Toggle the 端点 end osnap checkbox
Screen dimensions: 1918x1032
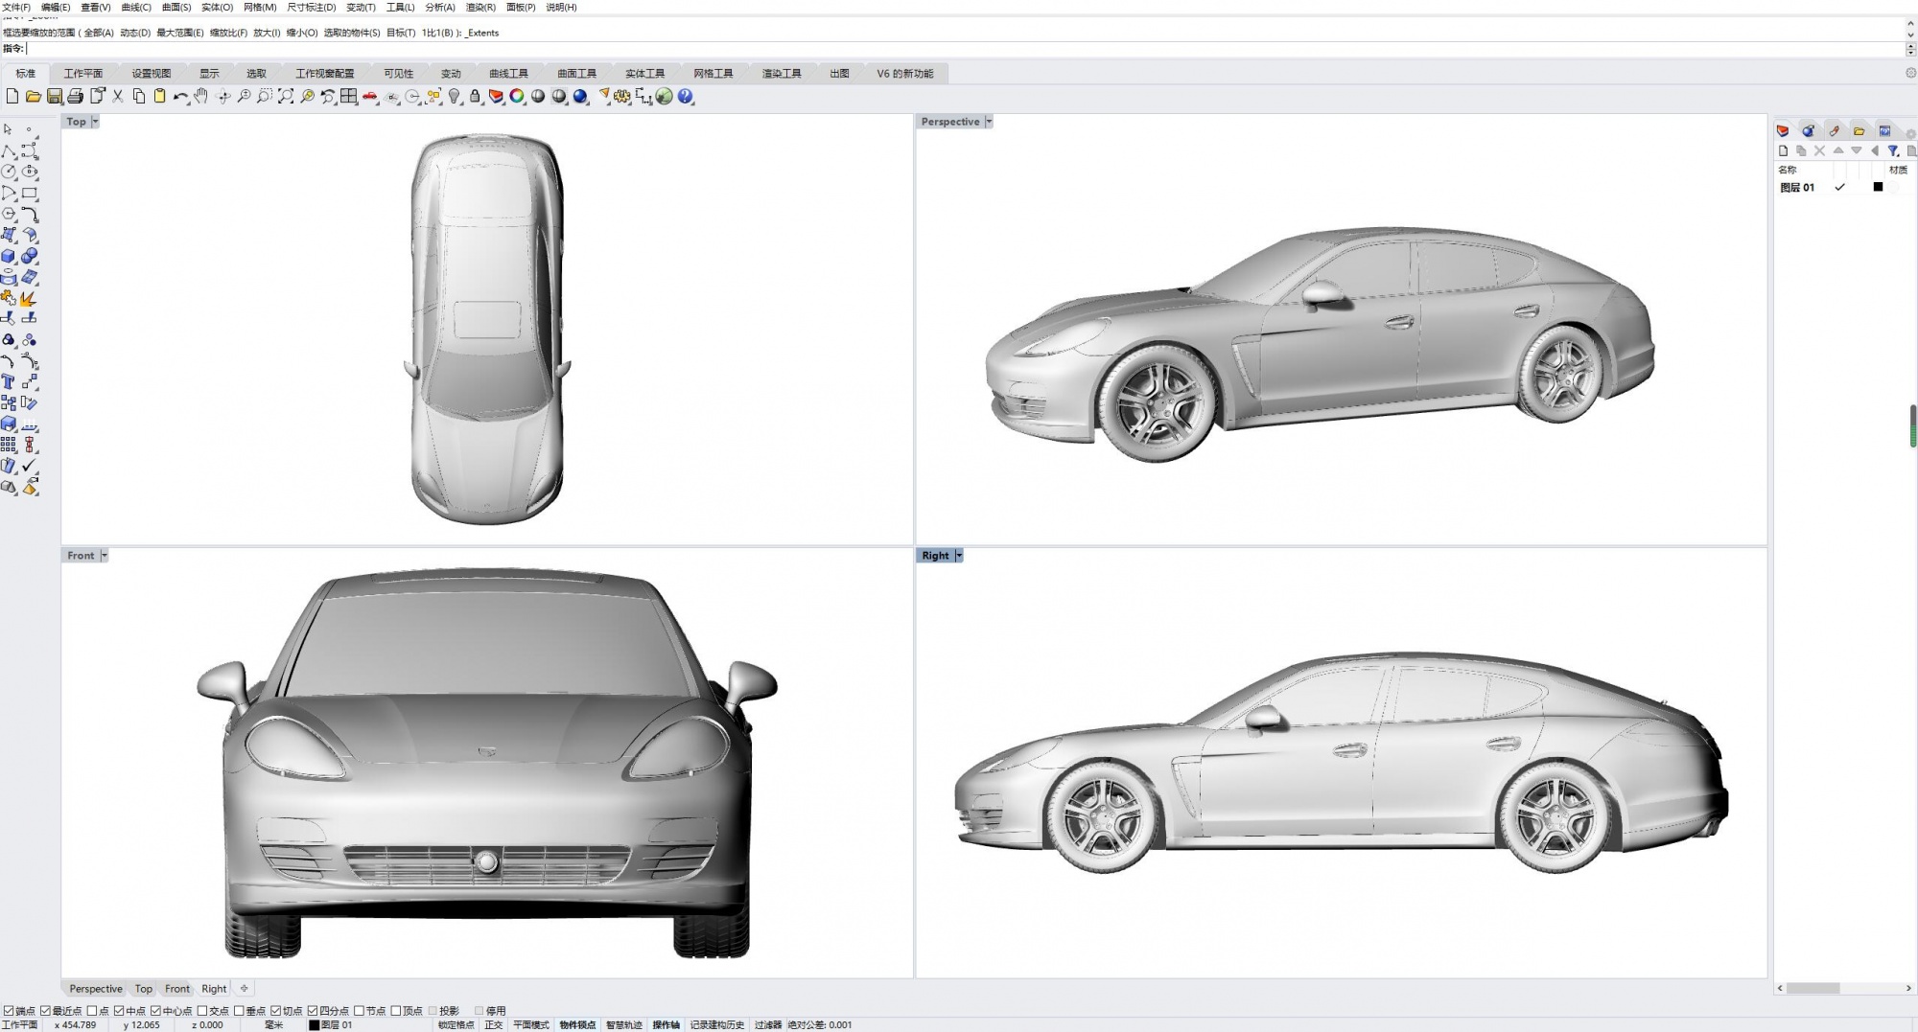point(8,1010)
